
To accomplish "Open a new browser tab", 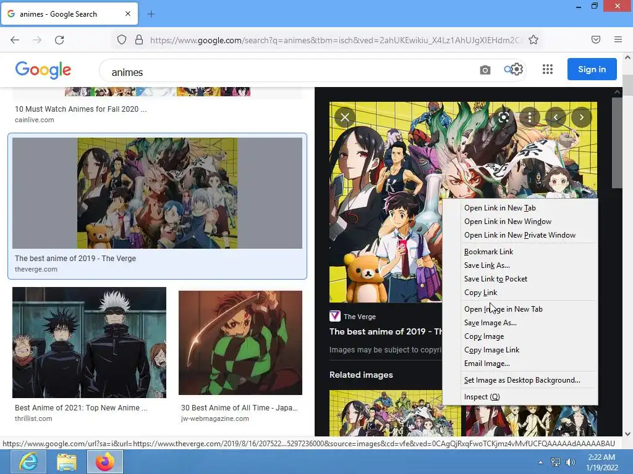I will pyautogui.click(x=151, y=14).
